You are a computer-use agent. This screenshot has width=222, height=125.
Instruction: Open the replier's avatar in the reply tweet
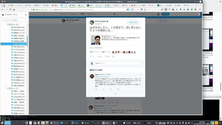coord(92,76)
